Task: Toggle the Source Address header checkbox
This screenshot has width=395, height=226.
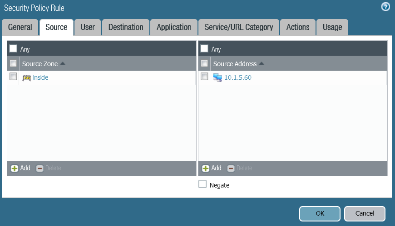Action: pos(204,63)
